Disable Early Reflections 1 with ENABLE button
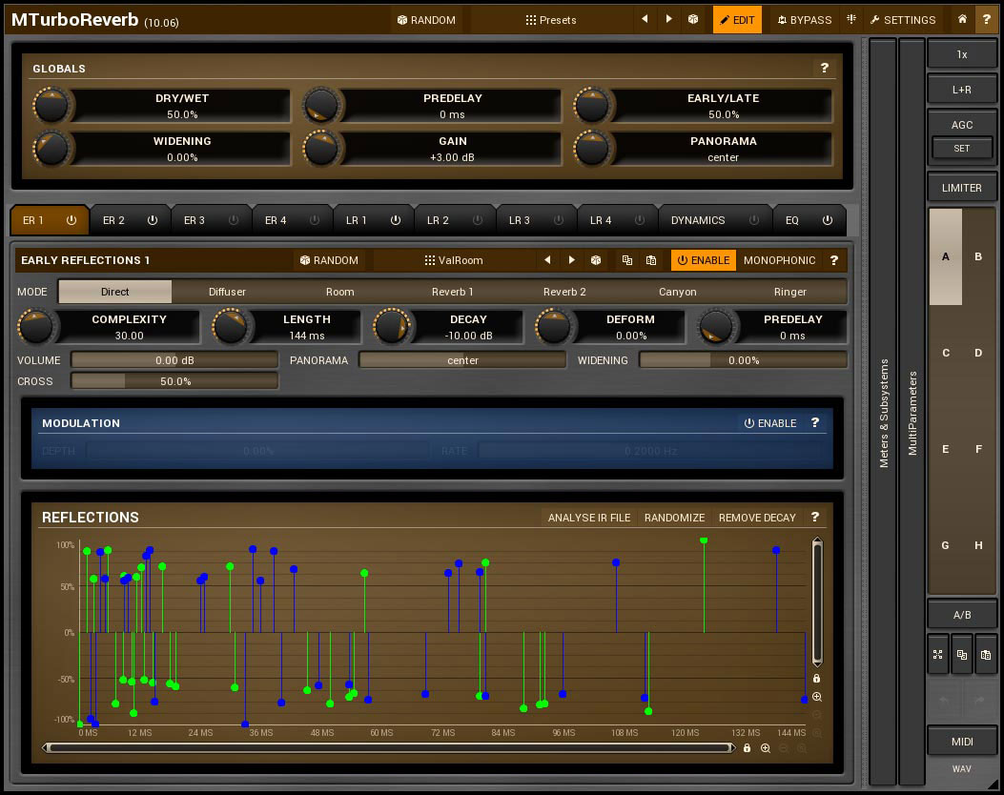Screen dimensions: 1004x795 pos(703,260)
